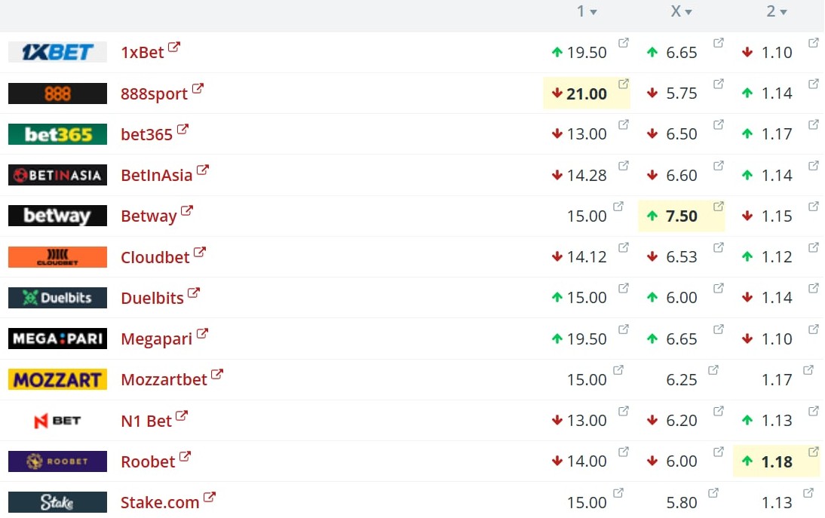Viewport: 825px width, 518px height.
Task: Open external link icon beside Megapari name
Action: point(202,334)
